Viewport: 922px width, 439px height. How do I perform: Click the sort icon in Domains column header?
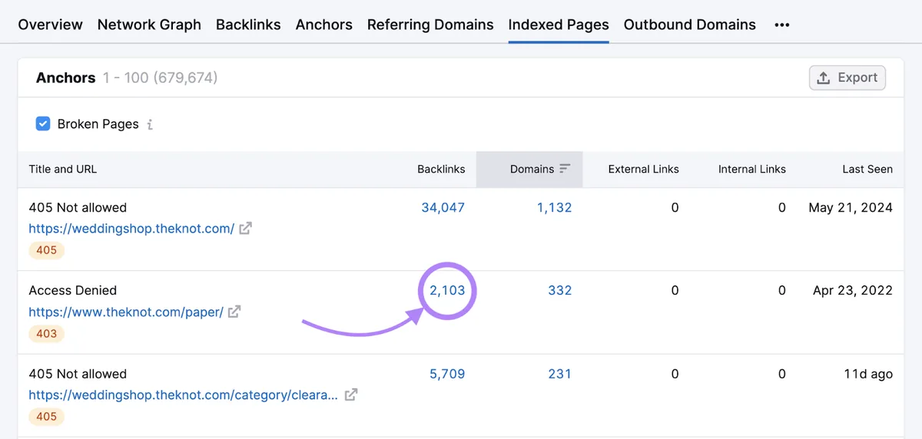(565, 169)
